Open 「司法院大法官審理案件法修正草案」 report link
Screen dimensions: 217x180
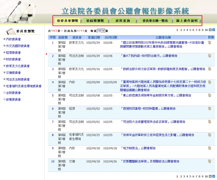click(x=149, y=122)
